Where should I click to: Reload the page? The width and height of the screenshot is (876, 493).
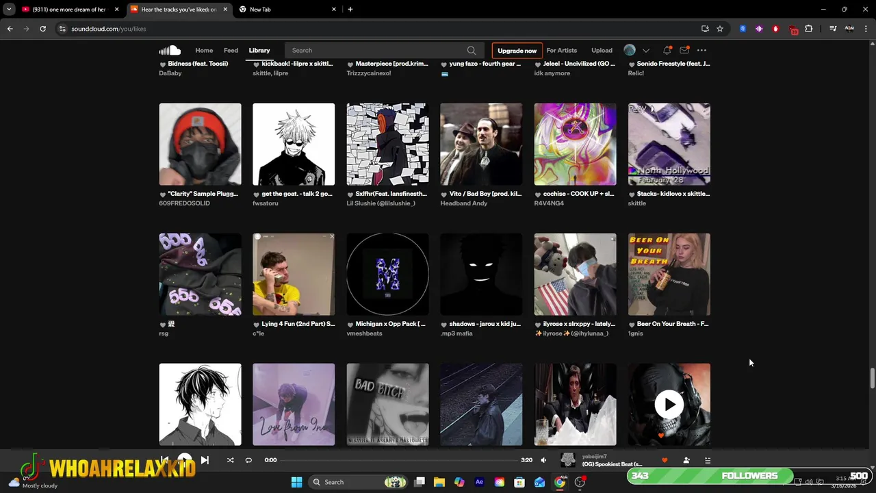click(42, 29)
